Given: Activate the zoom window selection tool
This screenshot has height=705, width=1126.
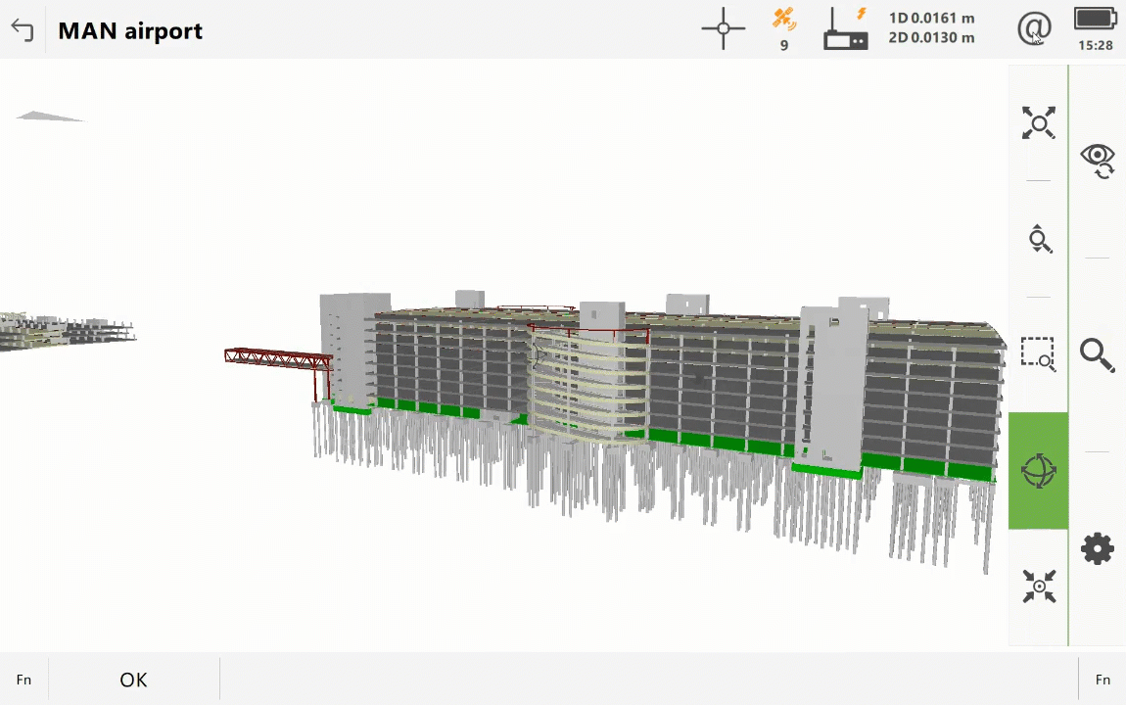Looking at the screenshot, I should pyautogui.click(x=1038, y=353).
